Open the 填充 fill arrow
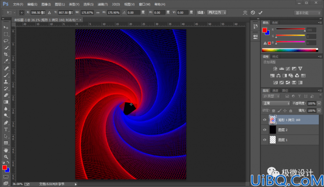The width and height of the screenshot is (324, 187). pyautogui.click(x=319, y=111)
